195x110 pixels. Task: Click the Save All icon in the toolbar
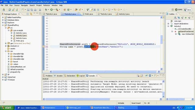pyautogui.click(x=32, y=10)
